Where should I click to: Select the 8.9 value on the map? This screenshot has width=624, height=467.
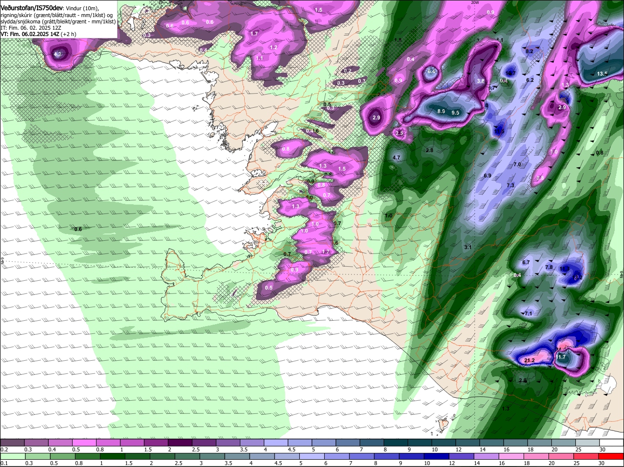pyautogui.click(x=441, y=112)
